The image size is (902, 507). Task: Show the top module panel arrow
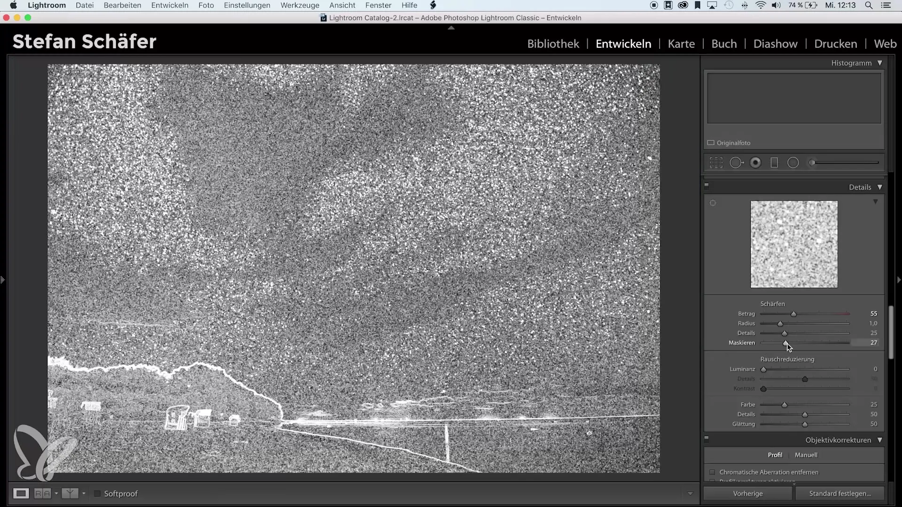pos(451,28)
